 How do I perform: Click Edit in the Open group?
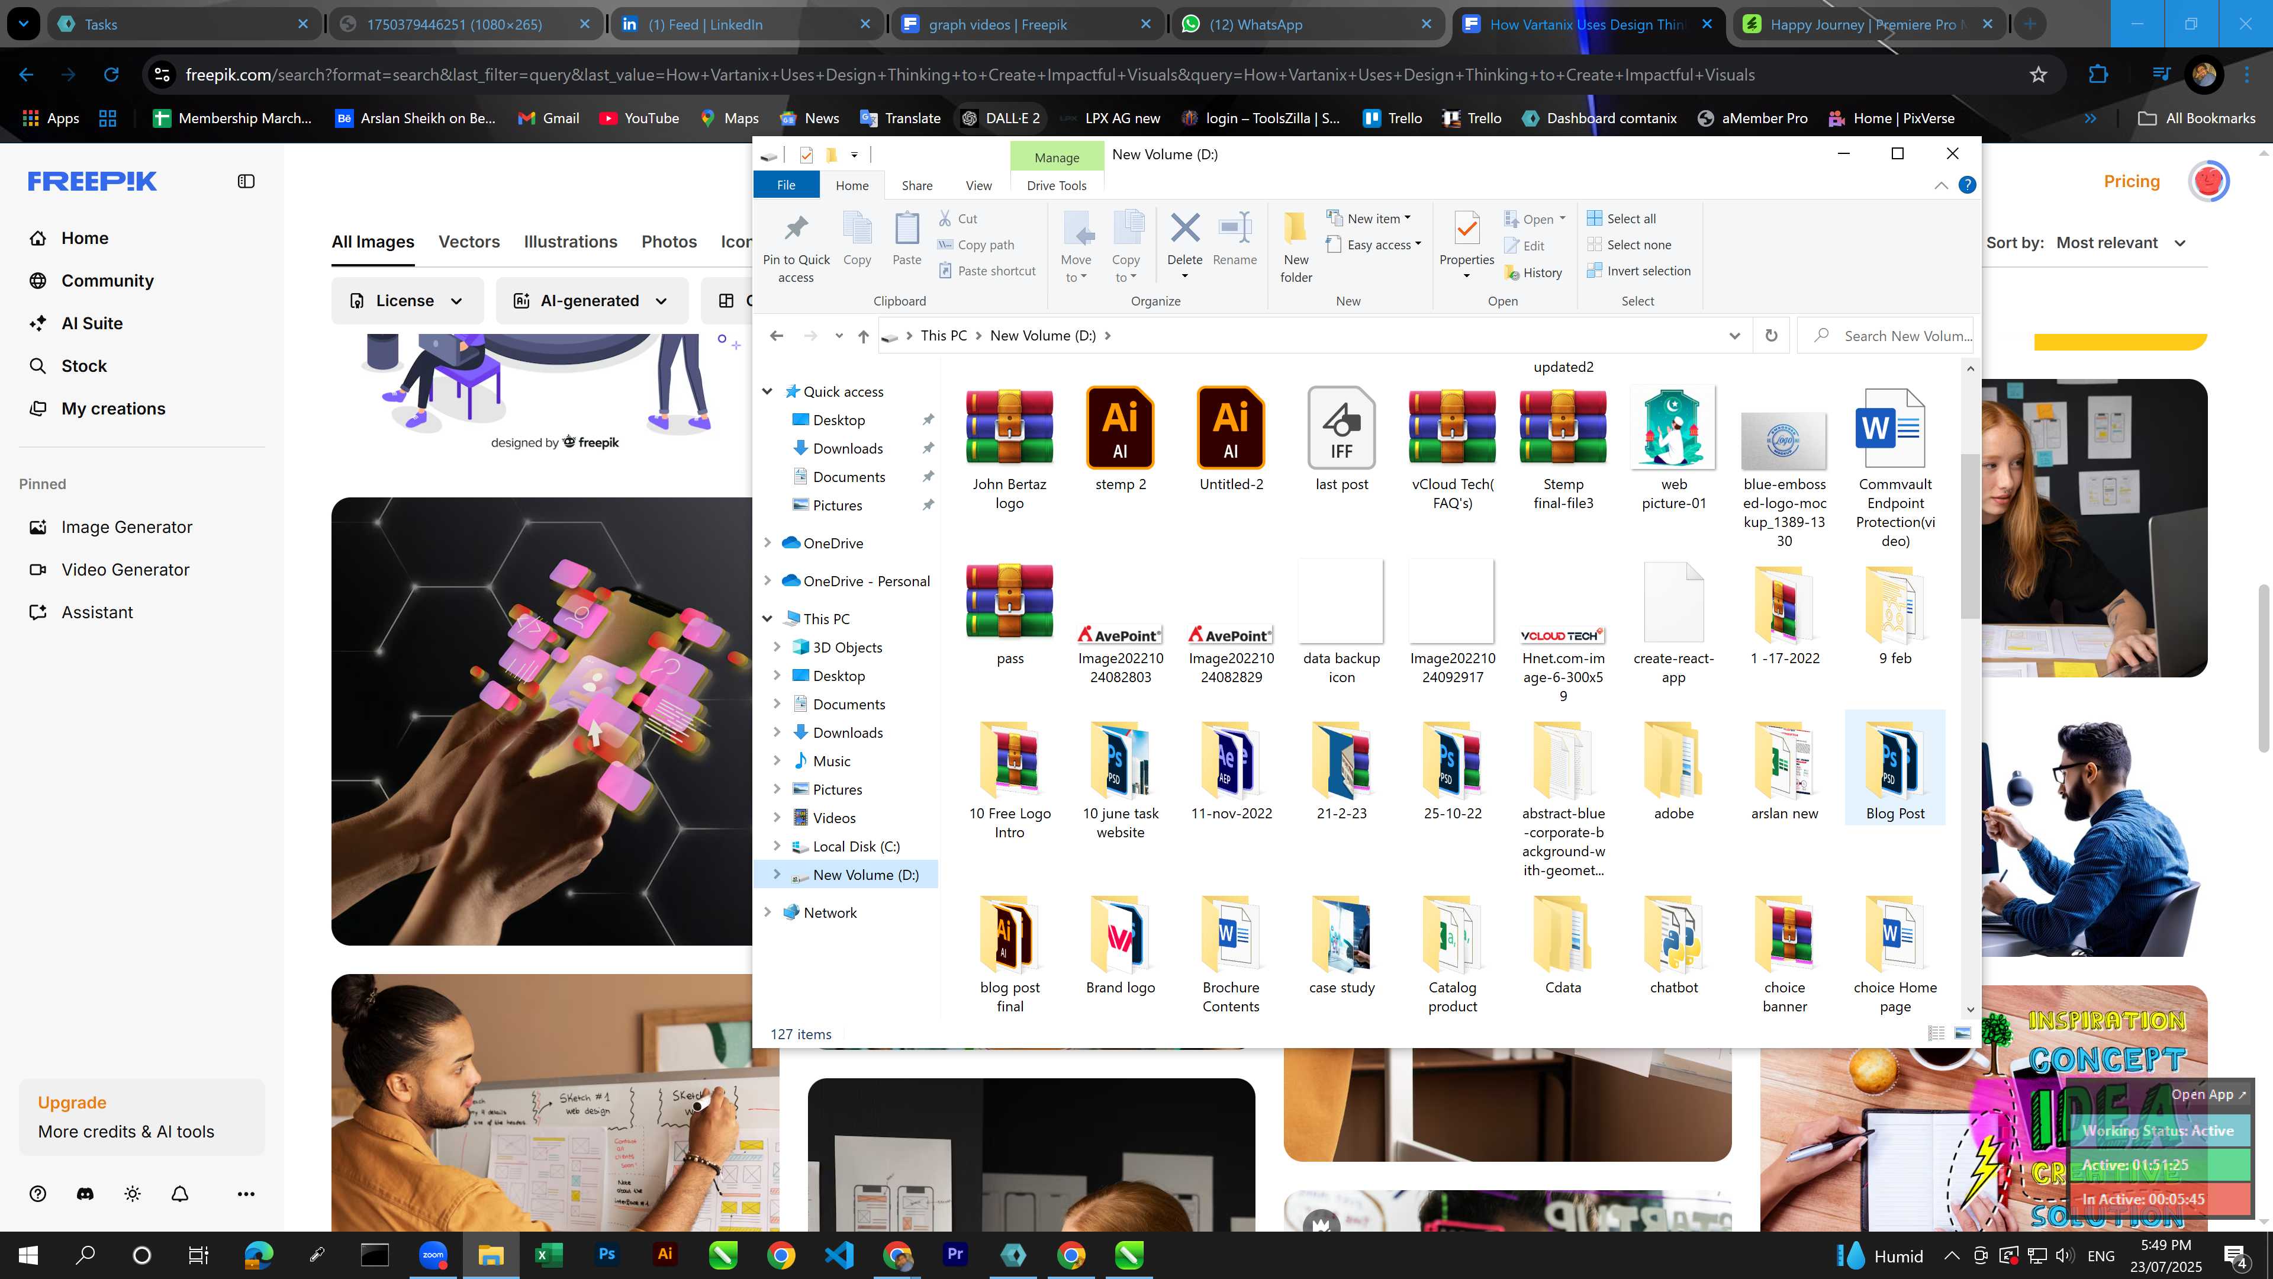(x=1525, y=245)
